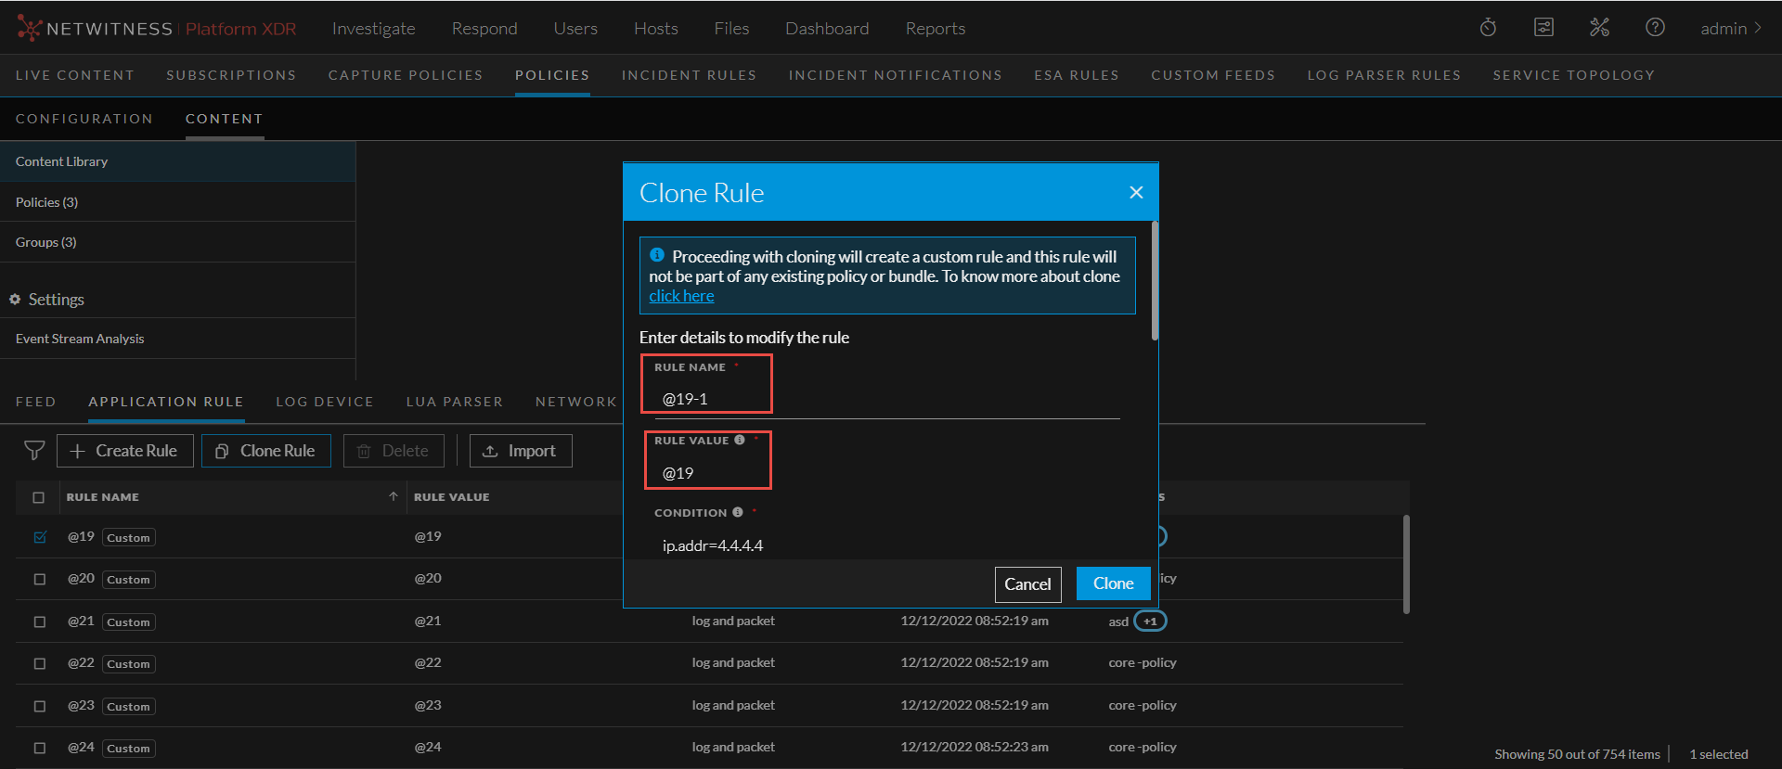Switch to the Incident Rules tab
Viewport: 1782px width, 769px height.
pos(689,75)
